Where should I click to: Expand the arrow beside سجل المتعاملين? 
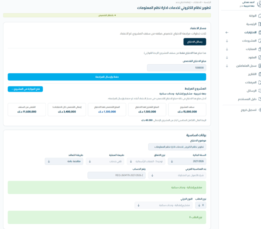coord(227,66)
